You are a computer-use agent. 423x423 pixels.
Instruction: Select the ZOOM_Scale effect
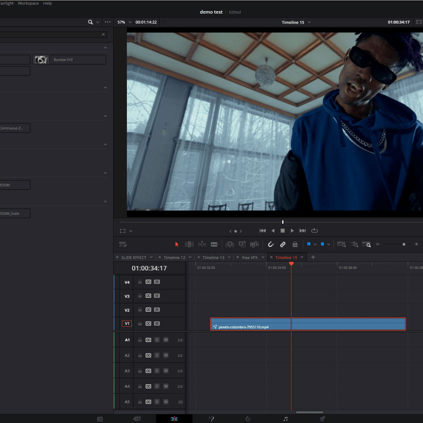[x=15, y=213]
